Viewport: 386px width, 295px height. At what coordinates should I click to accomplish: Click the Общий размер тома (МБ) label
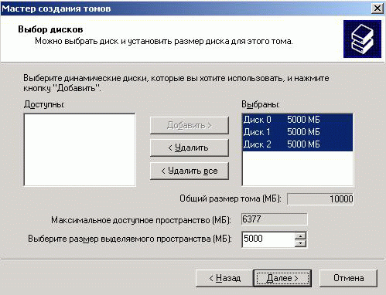(x=231, y=198)
